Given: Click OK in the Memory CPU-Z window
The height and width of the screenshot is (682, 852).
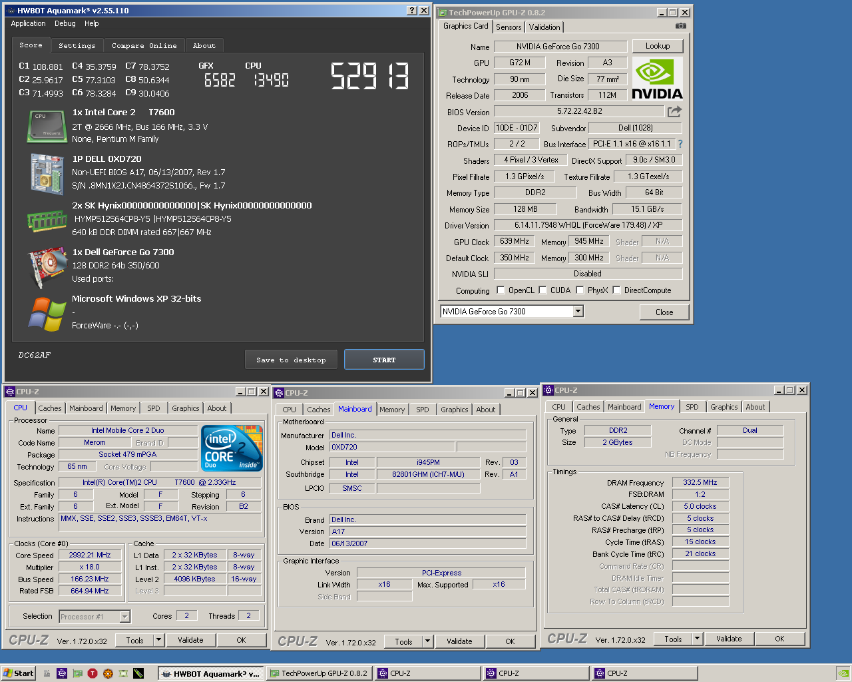Looking at the screenshot, I should (x=779, y=639).
